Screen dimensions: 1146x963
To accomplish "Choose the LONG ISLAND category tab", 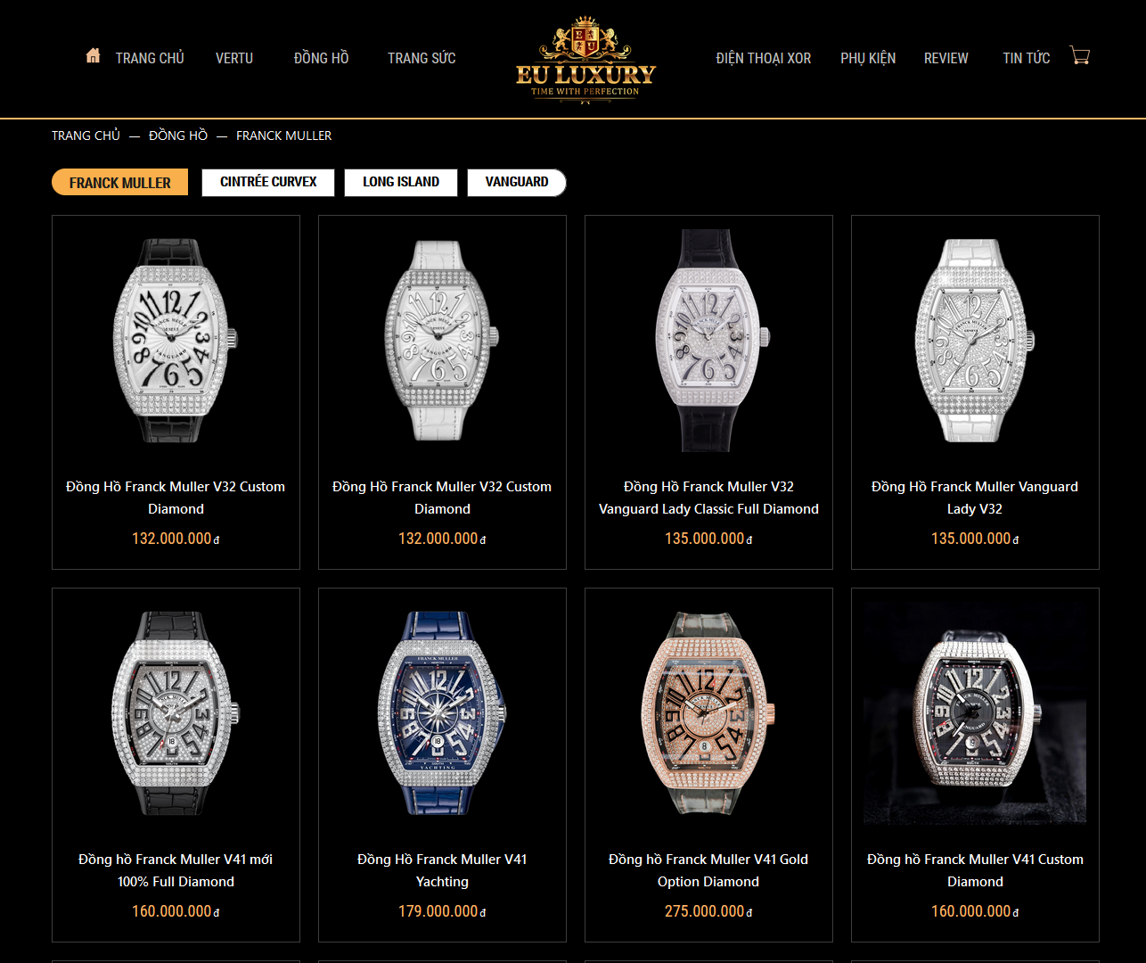I will [401, 182].
